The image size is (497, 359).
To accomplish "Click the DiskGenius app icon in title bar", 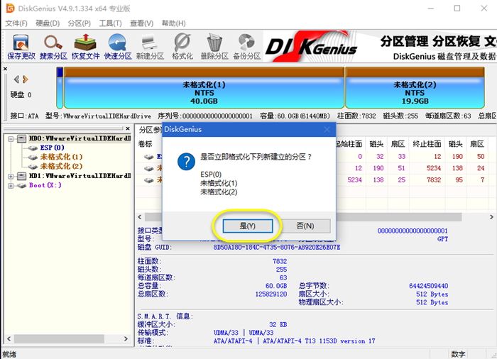I will 10,9.
